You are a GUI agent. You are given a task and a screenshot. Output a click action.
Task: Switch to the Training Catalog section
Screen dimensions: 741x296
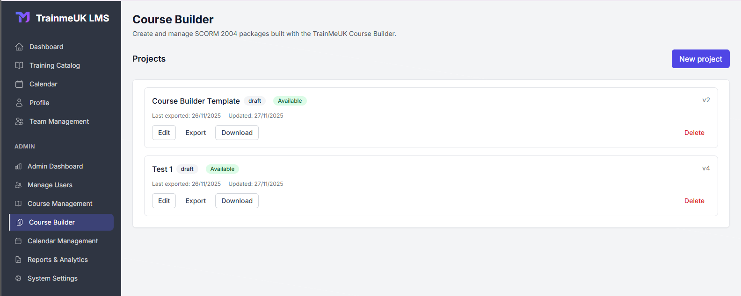click(55, 65)
